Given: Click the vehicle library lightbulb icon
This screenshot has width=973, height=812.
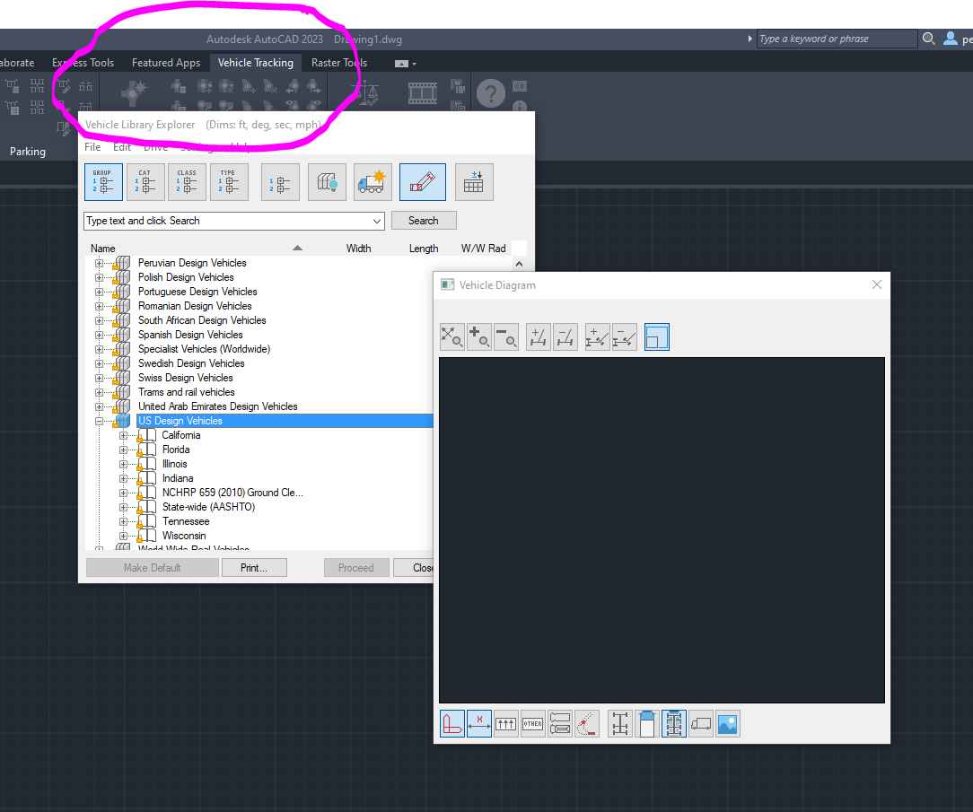Looking at the screenshot, I should 327,182.
